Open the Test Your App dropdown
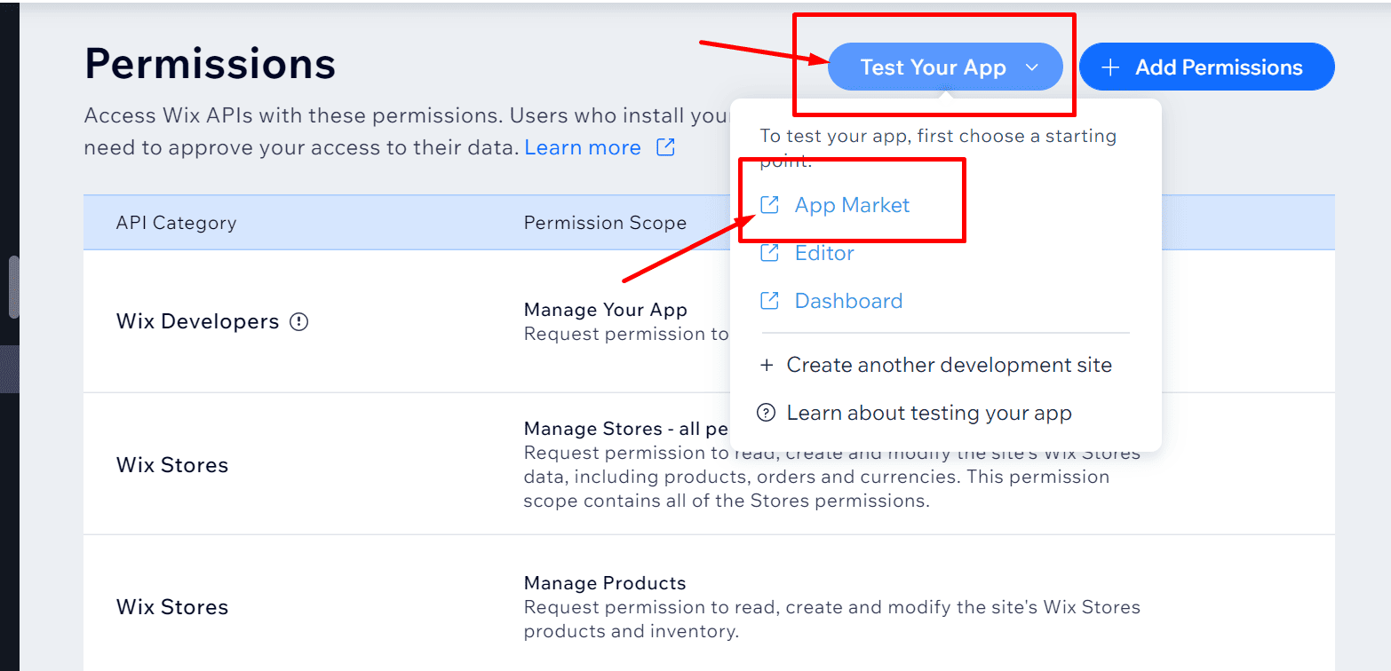This screenshot has height=671, width=1391. [945, 67]
